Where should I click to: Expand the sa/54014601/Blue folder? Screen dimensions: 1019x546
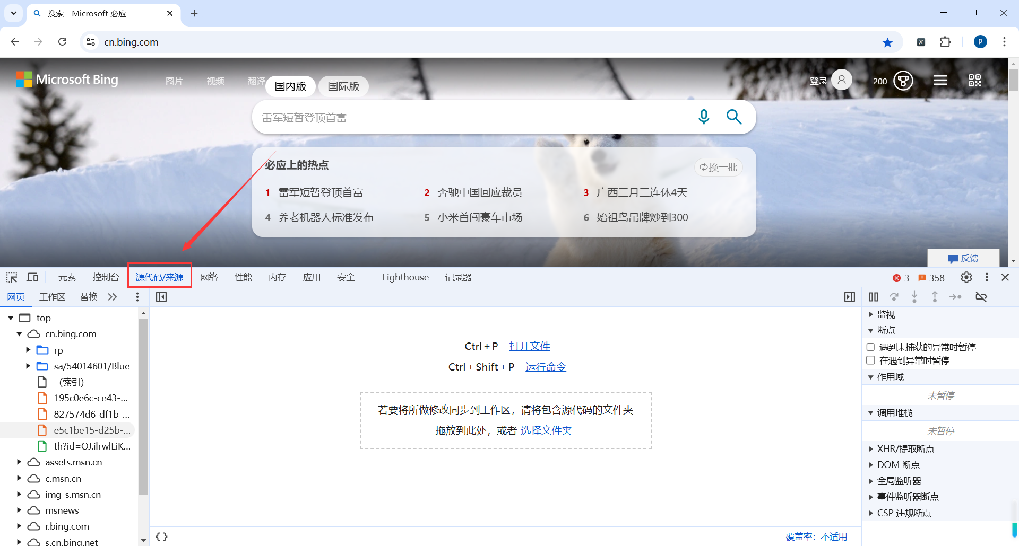(x=28, y=366)
